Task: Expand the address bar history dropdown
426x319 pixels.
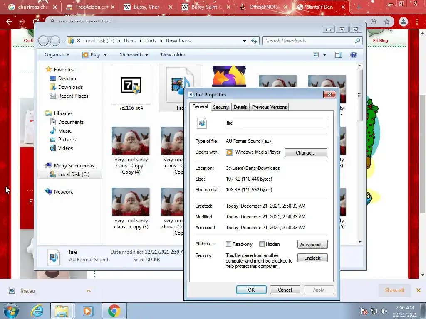Action: [245, 41]
